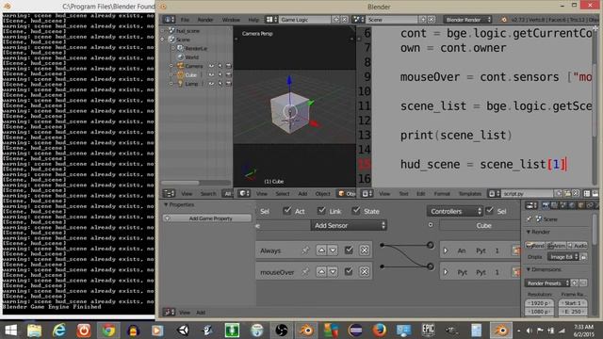Toggle visibility eye for Cube in outliner

pos(211,75)
